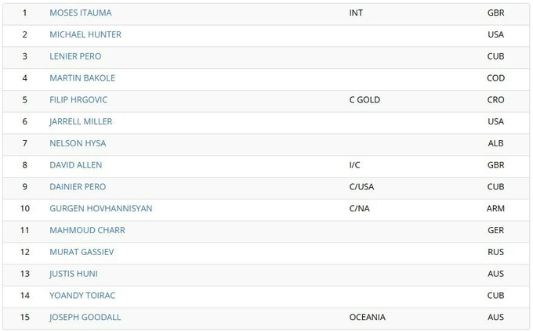Open Yoandy Toirac's profile link
533x331 pixels.
coord(82,295)
